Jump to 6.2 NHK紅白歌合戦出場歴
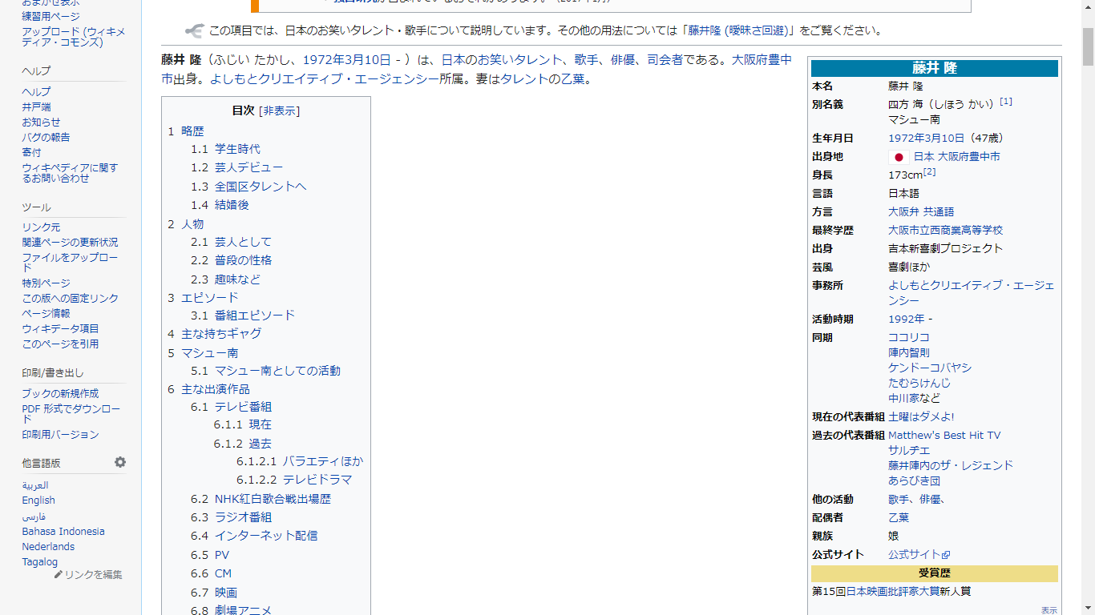Image resolution: width=1095 pixels, height=615 pixels. 261,499
